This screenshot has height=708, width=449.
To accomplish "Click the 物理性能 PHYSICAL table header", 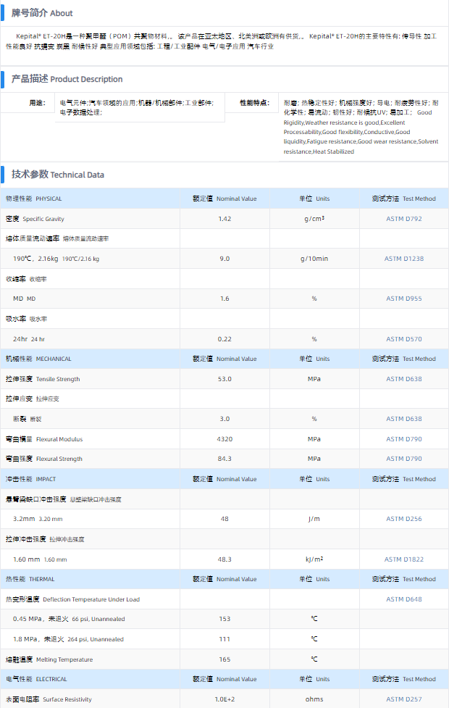I will click(34, 199).
